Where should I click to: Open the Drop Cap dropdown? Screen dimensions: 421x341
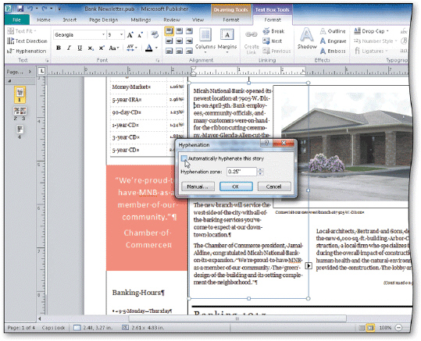click(371, 31)
